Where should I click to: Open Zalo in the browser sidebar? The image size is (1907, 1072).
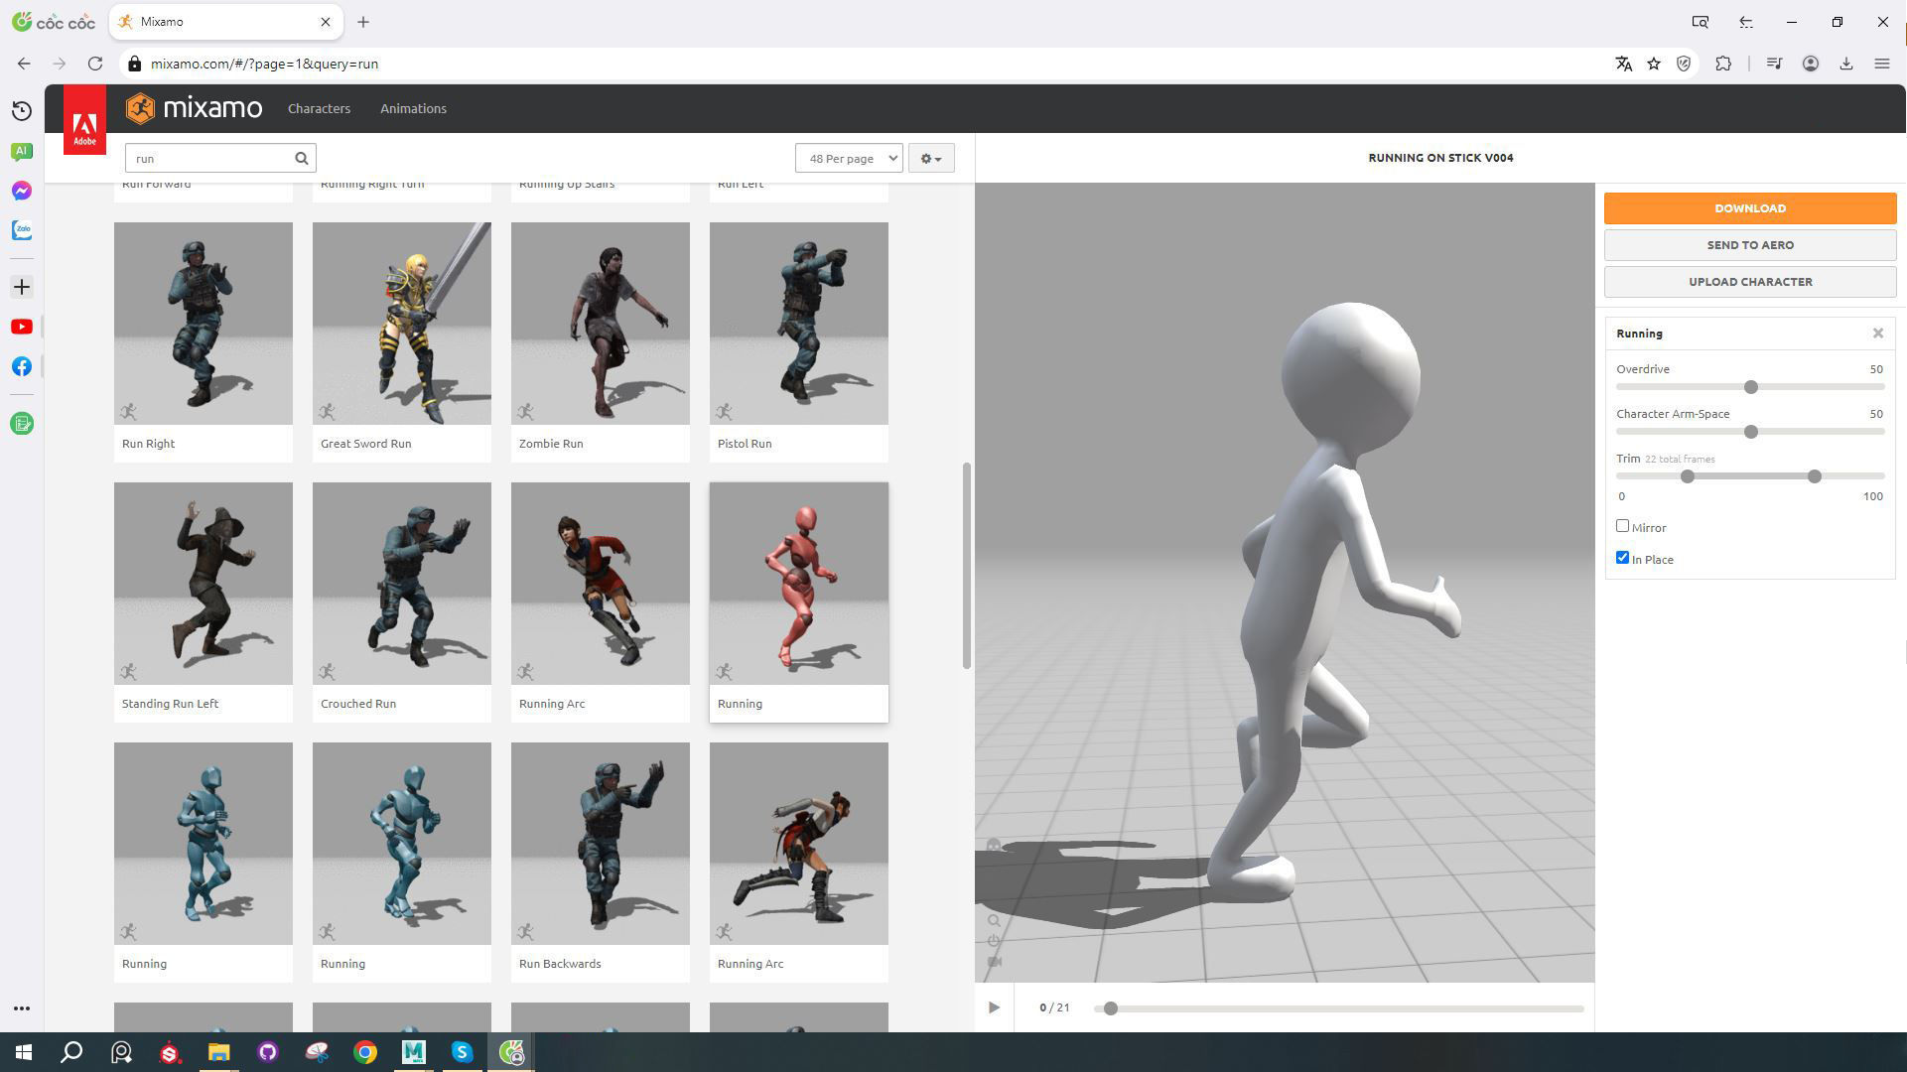click(x=22, y=230)
